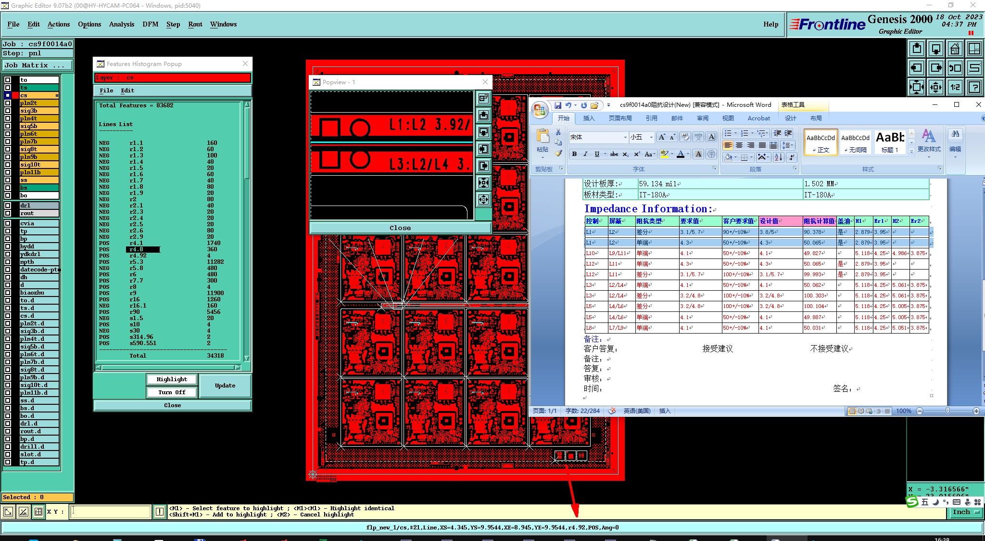This screenshot has height=541, width=985.
Task: Center-align text in Word
Action: tap(739, 145)
